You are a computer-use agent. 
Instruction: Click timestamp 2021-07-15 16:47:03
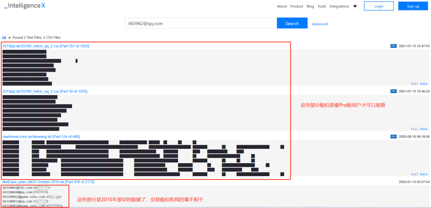(x=414, y=46)
